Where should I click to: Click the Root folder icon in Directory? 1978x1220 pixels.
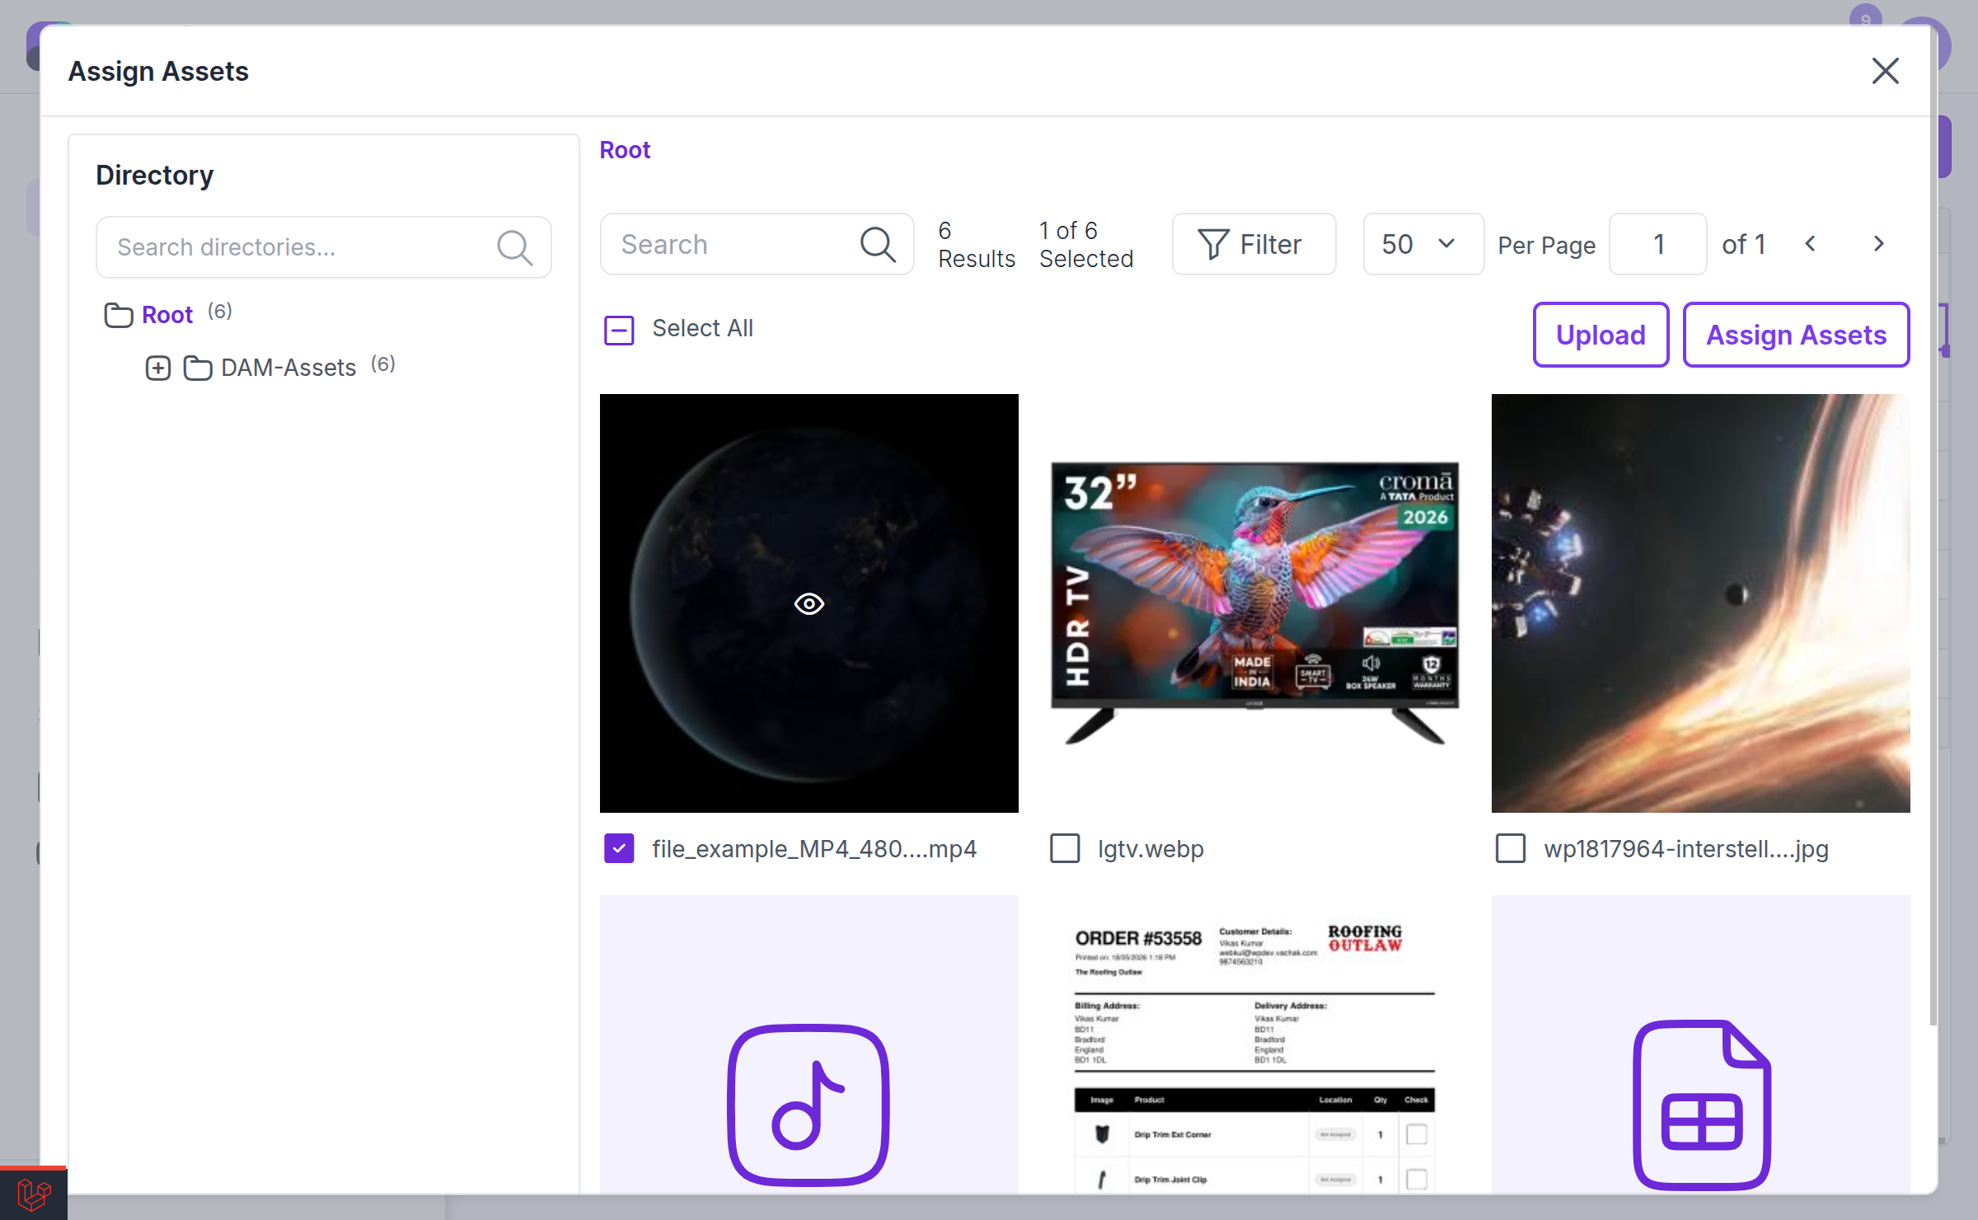[x=118, y=315]
